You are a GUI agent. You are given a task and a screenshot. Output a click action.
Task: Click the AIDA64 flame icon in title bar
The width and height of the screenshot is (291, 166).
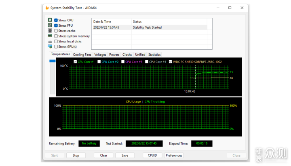[x=47, y=8]
